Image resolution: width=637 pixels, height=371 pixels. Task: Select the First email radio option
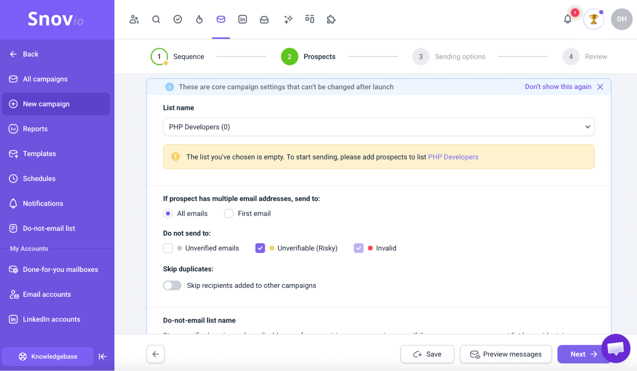229,214
